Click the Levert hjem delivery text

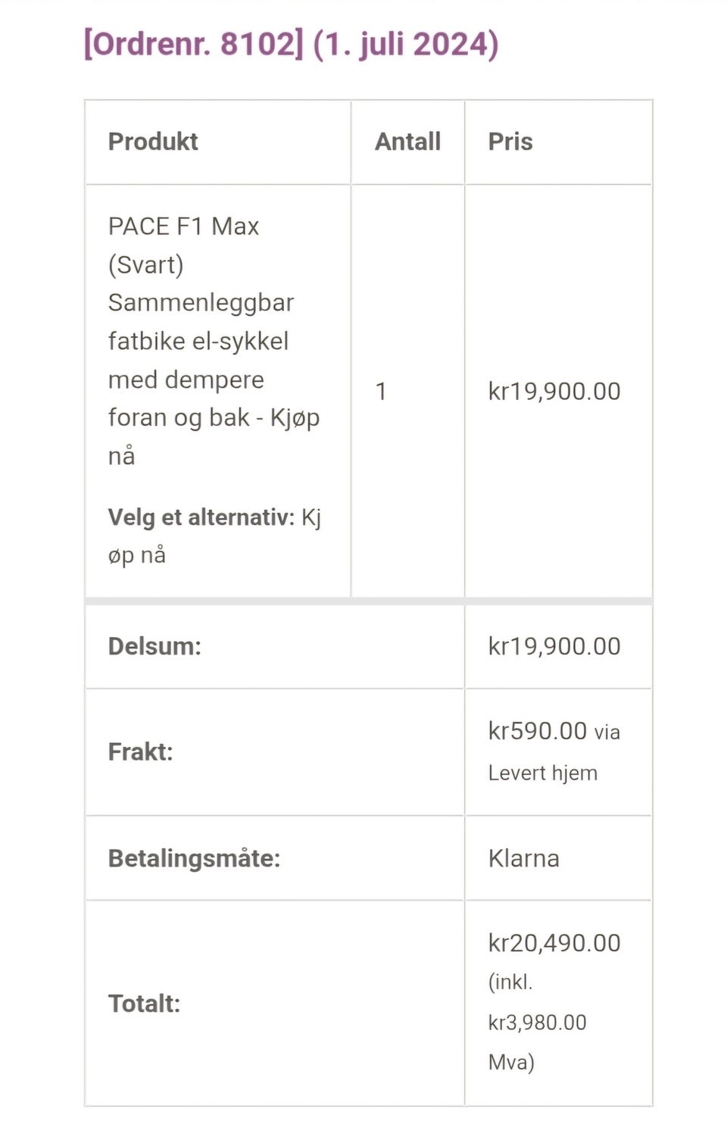coord(542,773)
